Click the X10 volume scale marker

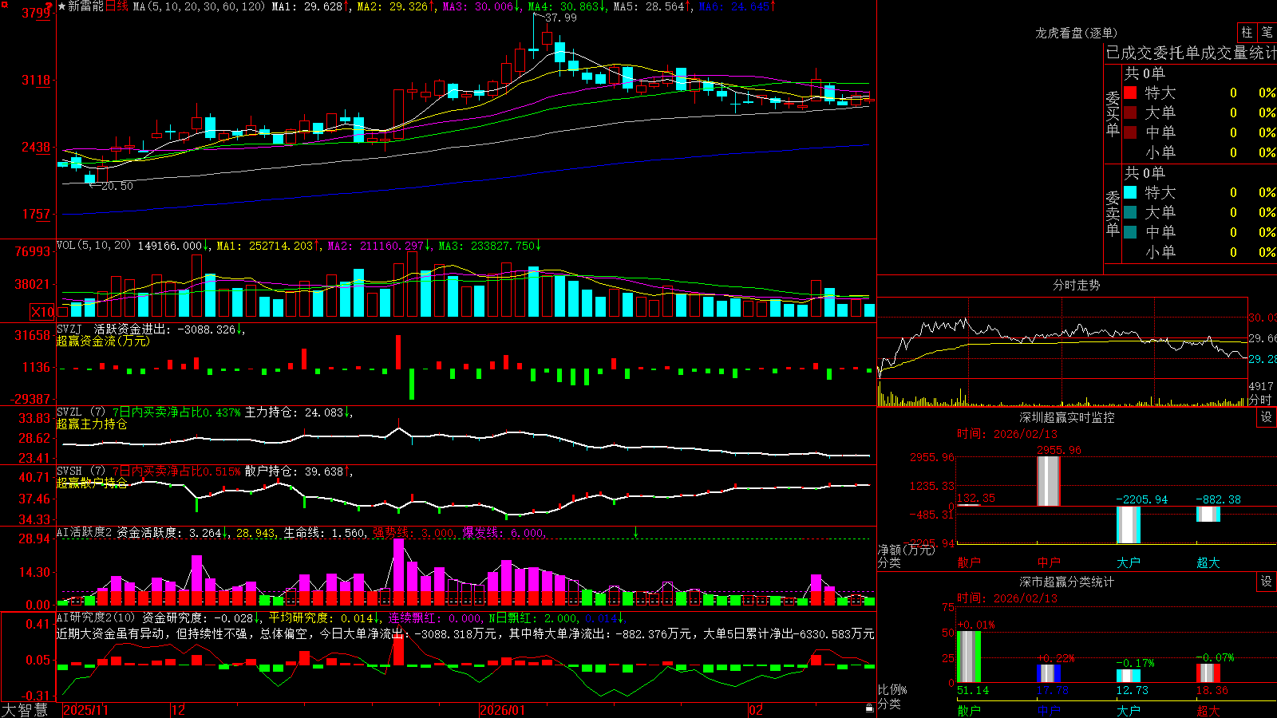click(43, 312)
